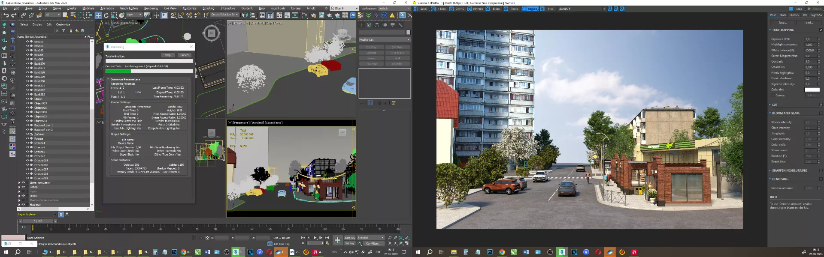Toggle the Percent Snap icon
824x257 pixels.
[x=189, y=15]
